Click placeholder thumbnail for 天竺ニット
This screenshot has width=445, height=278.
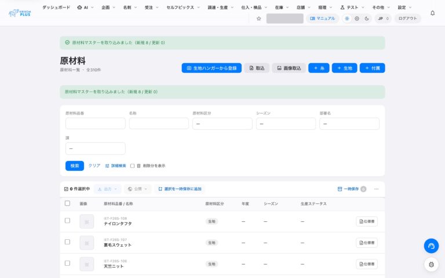(87, 264)
